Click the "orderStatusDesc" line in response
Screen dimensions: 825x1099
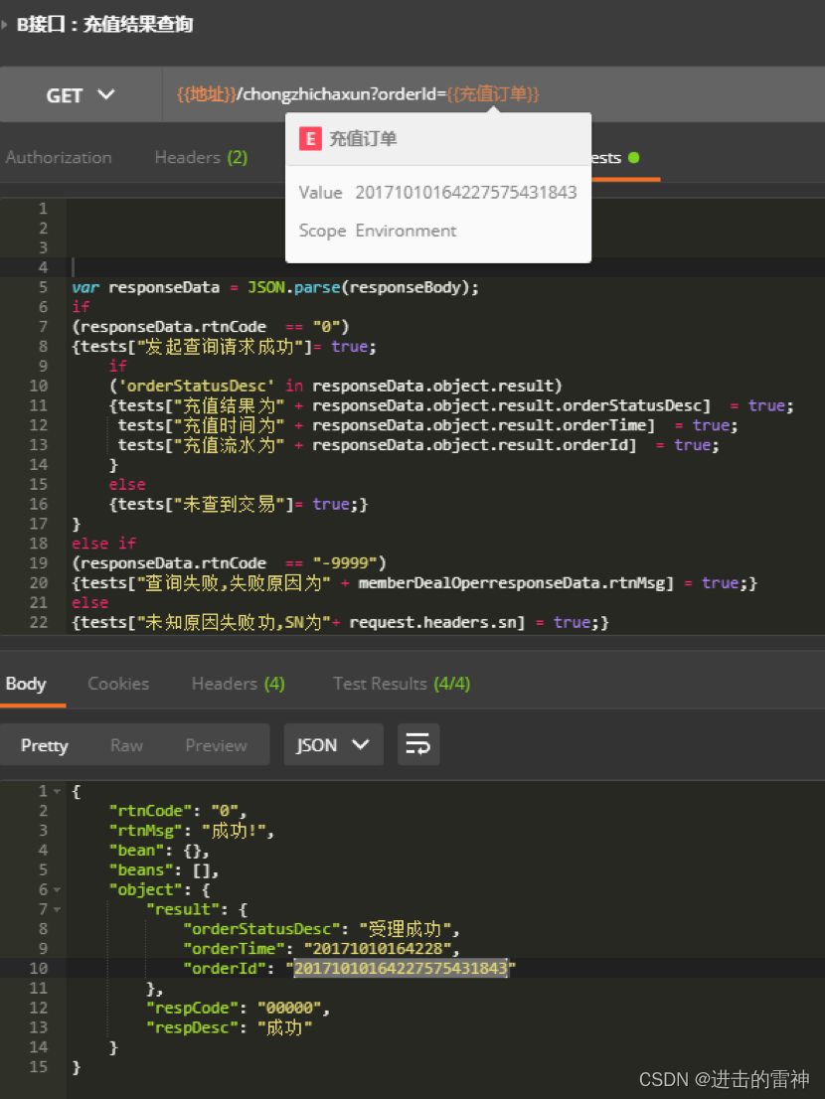321,929
